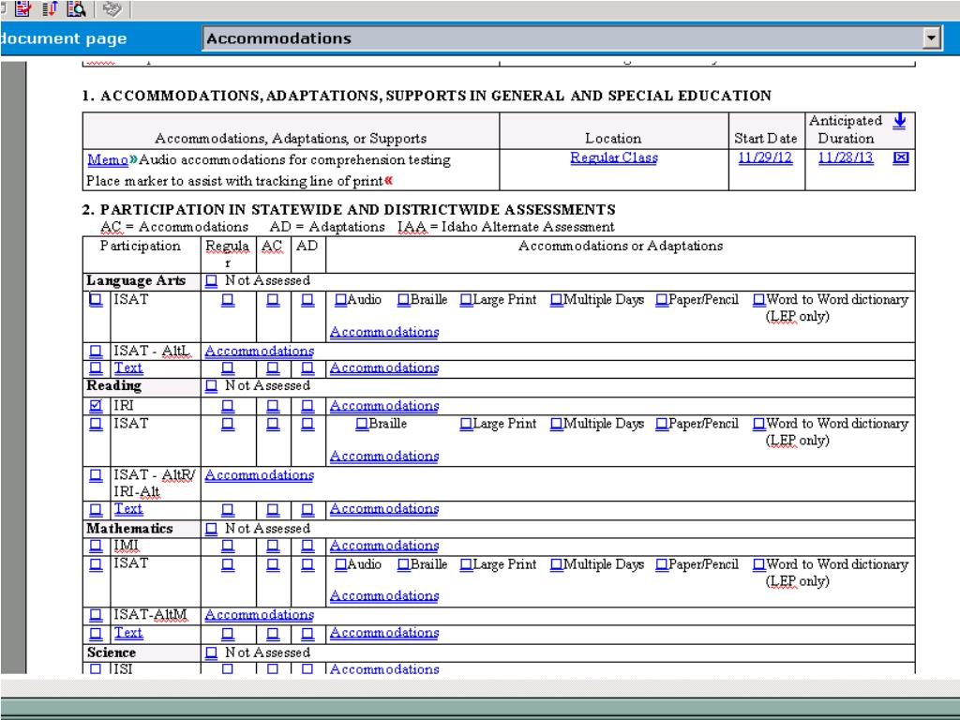Enable Large Print for Language Arts ISAT
The height and width of the screenshot is (720, 960).
[x=467, y=300]
